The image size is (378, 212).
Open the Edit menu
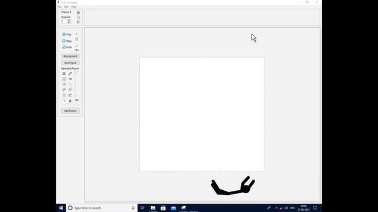coord(66,7)
